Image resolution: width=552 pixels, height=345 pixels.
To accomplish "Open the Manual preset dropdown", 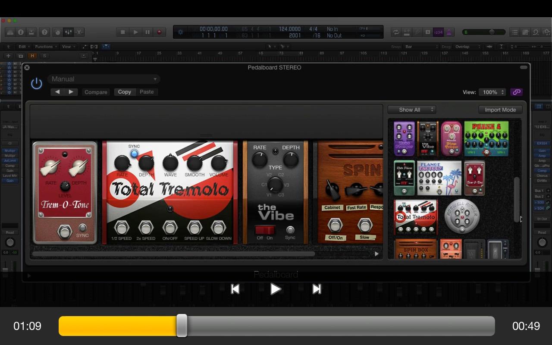I will [x=104, y=79].
